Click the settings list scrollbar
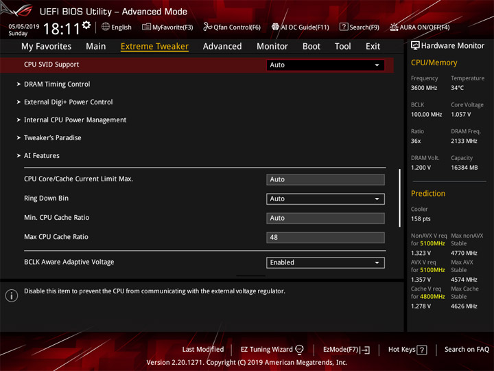Screen dimensions: 494x371 click(399, 198)
